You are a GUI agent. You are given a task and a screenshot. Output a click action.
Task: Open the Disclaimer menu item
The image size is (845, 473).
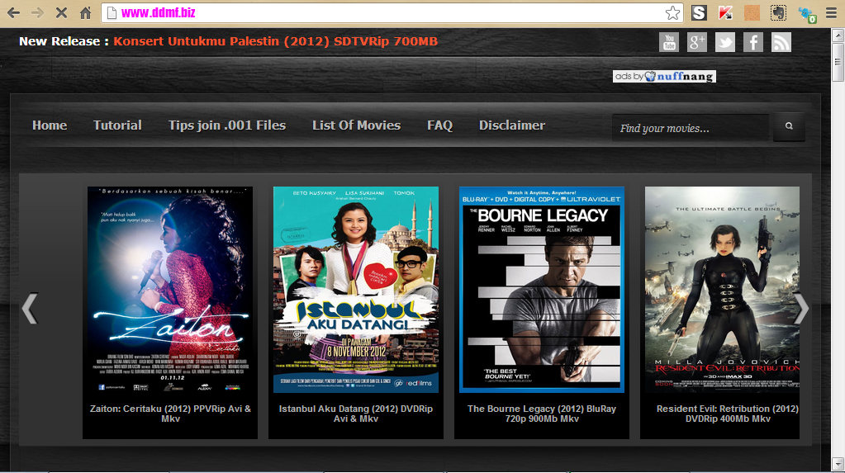(x=512, y=125)
